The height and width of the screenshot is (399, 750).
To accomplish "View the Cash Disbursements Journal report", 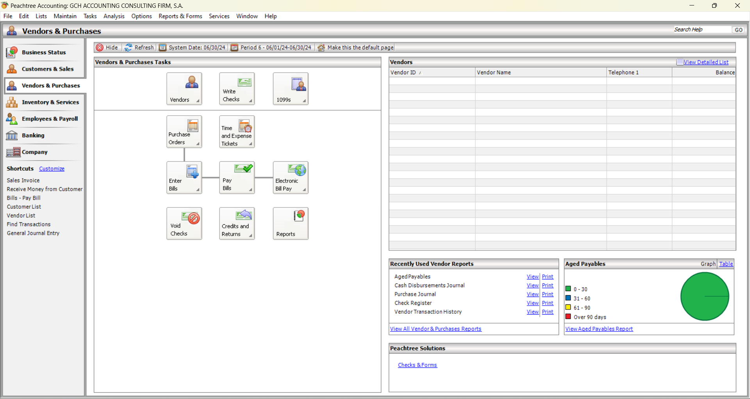I will coord(532,286).
